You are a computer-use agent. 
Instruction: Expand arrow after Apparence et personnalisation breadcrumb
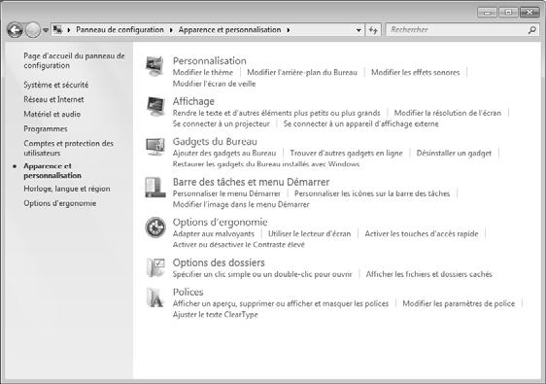(289, 30)
